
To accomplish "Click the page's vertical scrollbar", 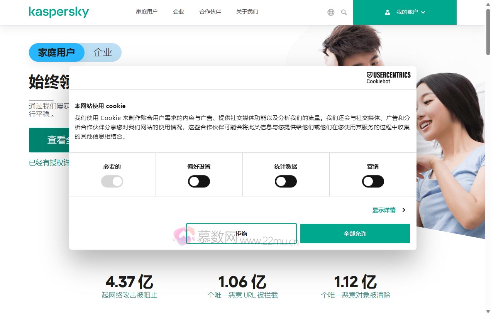I will tap(488, 154).
